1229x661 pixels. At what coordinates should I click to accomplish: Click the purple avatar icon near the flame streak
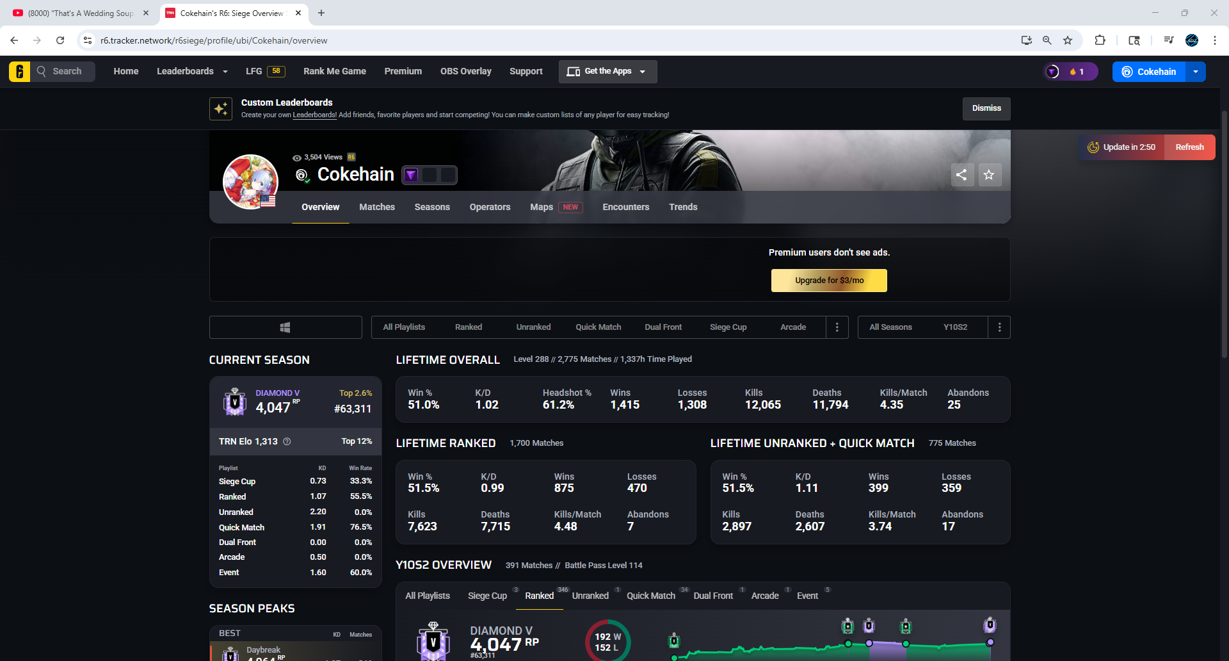1052,72
